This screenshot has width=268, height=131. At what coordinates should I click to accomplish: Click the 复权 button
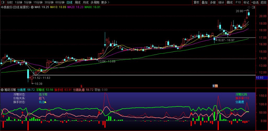click(196, 2)
